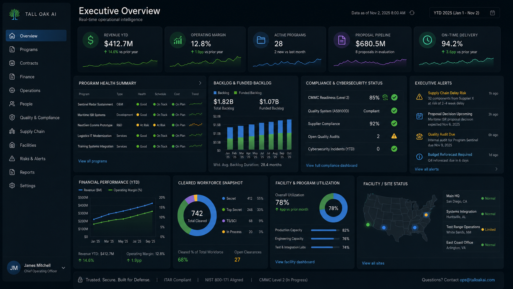Click the Proposal Decision calendar icon

(x=419, y=116)
